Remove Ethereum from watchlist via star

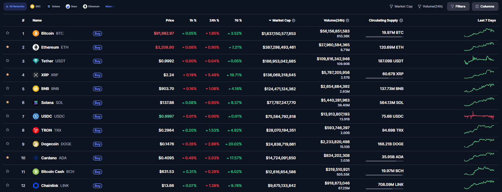[x=8, y=47]
